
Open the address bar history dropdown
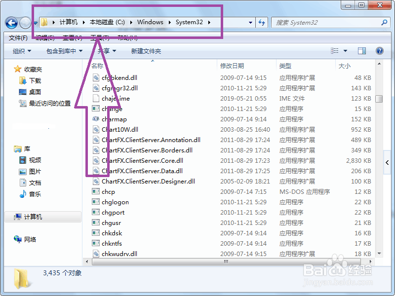(250, 23)
